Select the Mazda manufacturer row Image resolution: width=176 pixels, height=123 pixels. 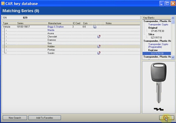(71, 30)
